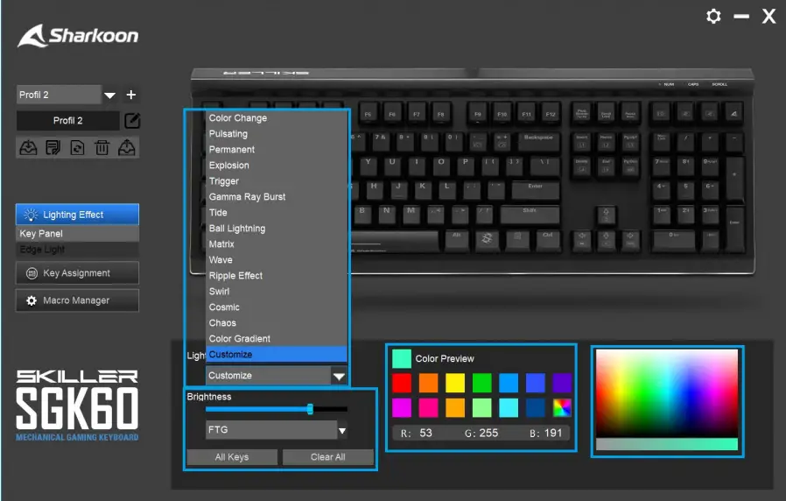Click the FTG combo box field

271,430
